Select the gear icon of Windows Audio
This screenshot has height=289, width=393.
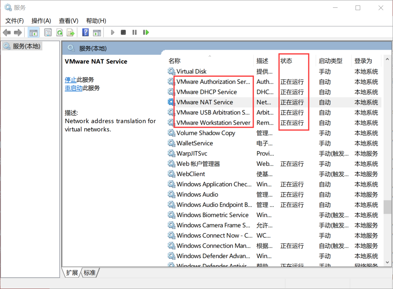click(171, 194)
